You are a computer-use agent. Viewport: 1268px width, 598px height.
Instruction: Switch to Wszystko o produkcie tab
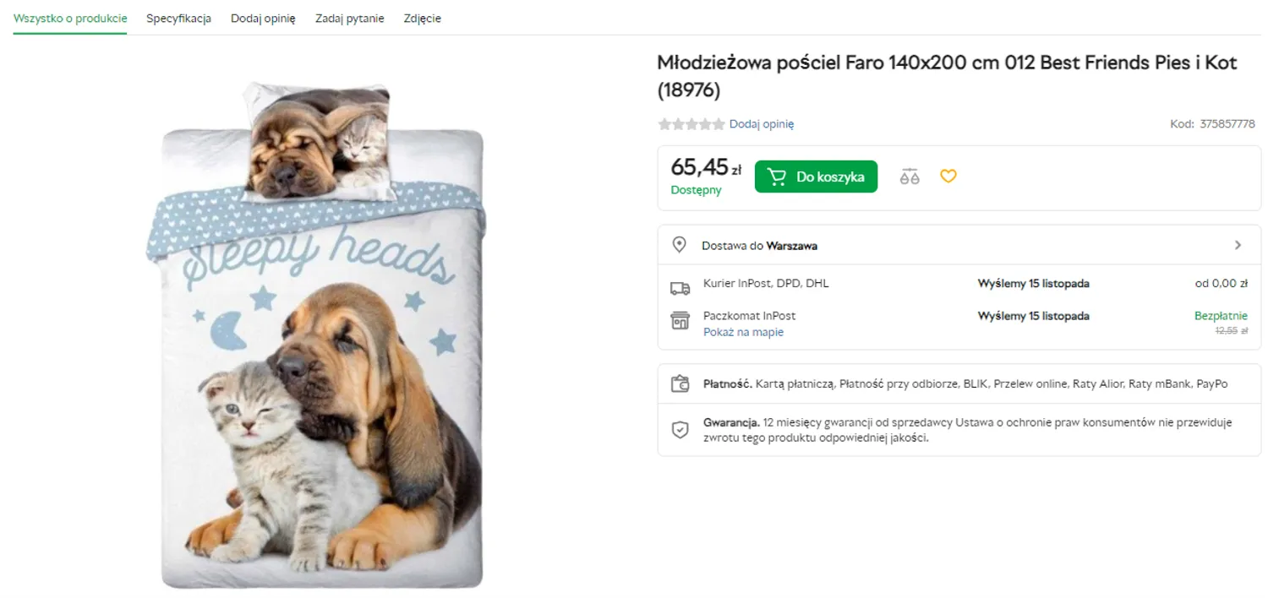click(x=70, y=19)
